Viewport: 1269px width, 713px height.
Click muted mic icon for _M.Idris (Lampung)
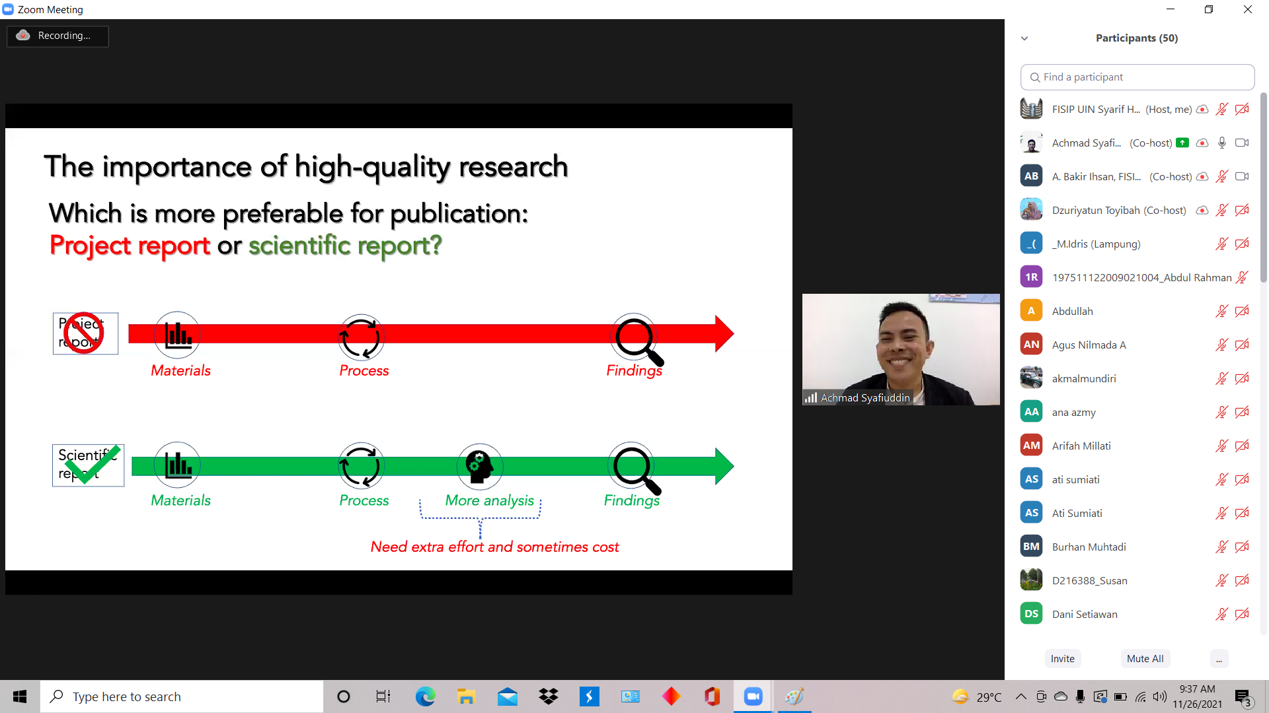point(1221,244)
